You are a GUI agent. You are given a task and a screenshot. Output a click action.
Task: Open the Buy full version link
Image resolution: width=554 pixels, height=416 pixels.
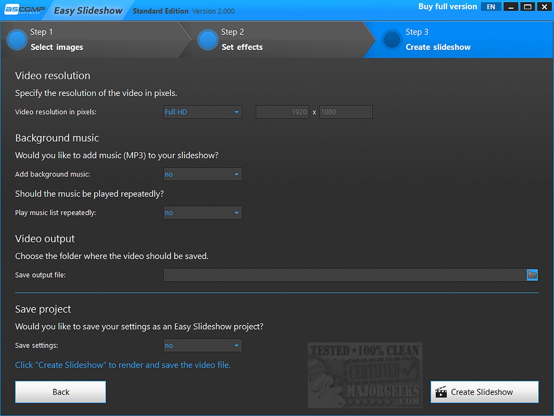click(447, 6)
